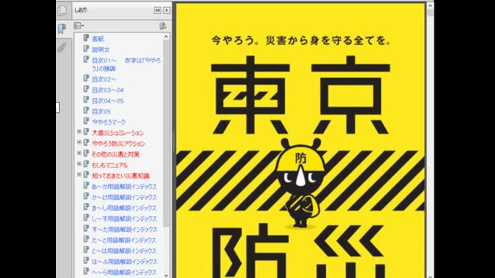
Task: Open た～と用語解説インデックス bookmark
Action: [x=124, y=240]
